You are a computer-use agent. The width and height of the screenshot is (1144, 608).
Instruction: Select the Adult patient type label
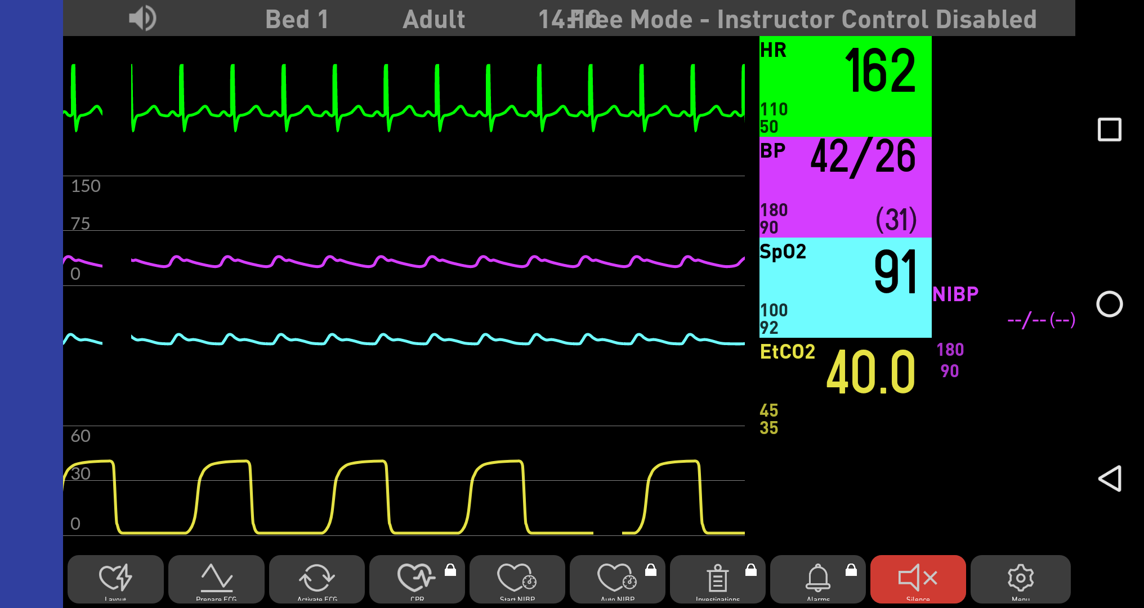[x=434, y=20]
